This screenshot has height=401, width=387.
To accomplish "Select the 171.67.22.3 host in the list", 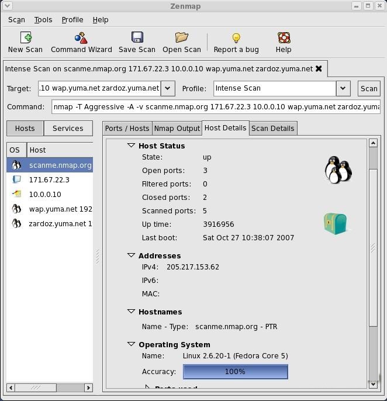I will tap(49, 179).
